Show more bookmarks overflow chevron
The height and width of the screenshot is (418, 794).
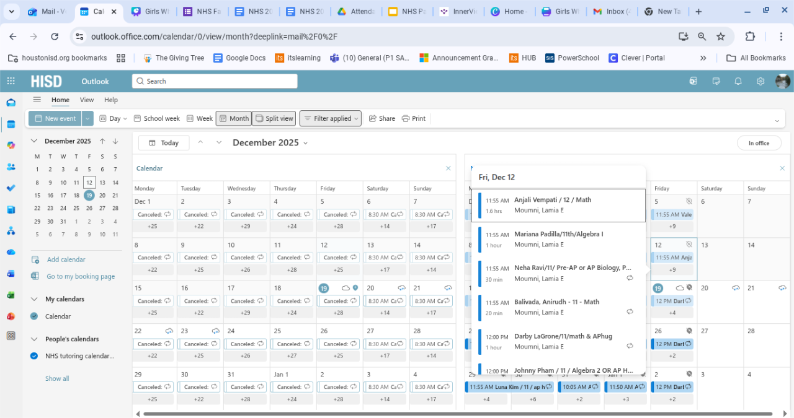tap(703, 58)
